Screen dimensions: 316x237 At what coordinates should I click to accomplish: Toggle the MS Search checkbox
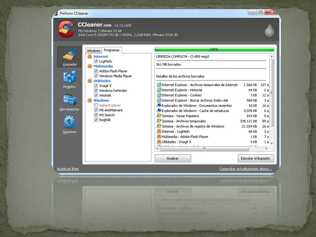(96, 115)
